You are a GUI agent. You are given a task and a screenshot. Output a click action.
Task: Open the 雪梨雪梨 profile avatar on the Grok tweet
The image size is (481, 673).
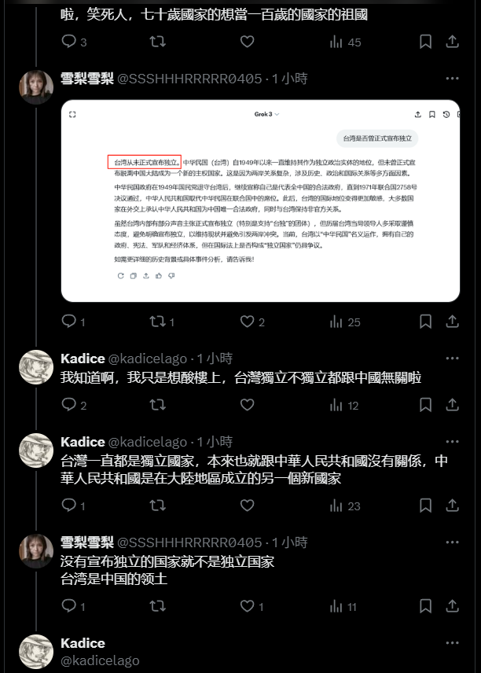36,87
